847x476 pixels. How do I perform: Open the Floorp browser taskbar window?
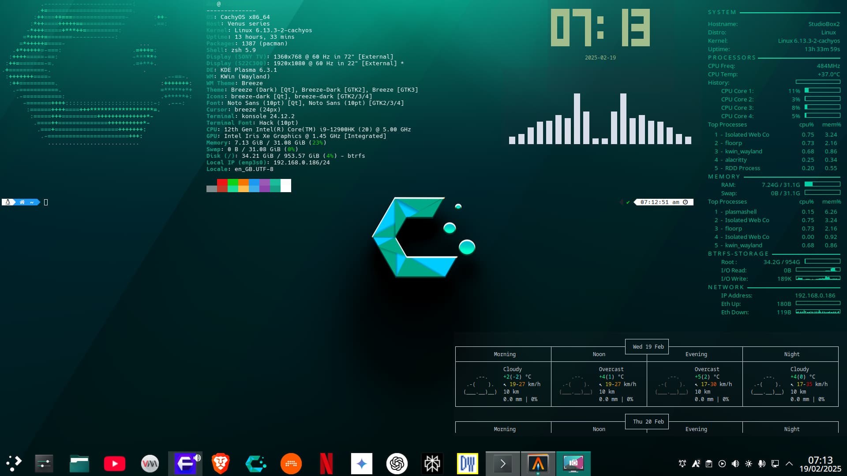(x=185, y=463)
